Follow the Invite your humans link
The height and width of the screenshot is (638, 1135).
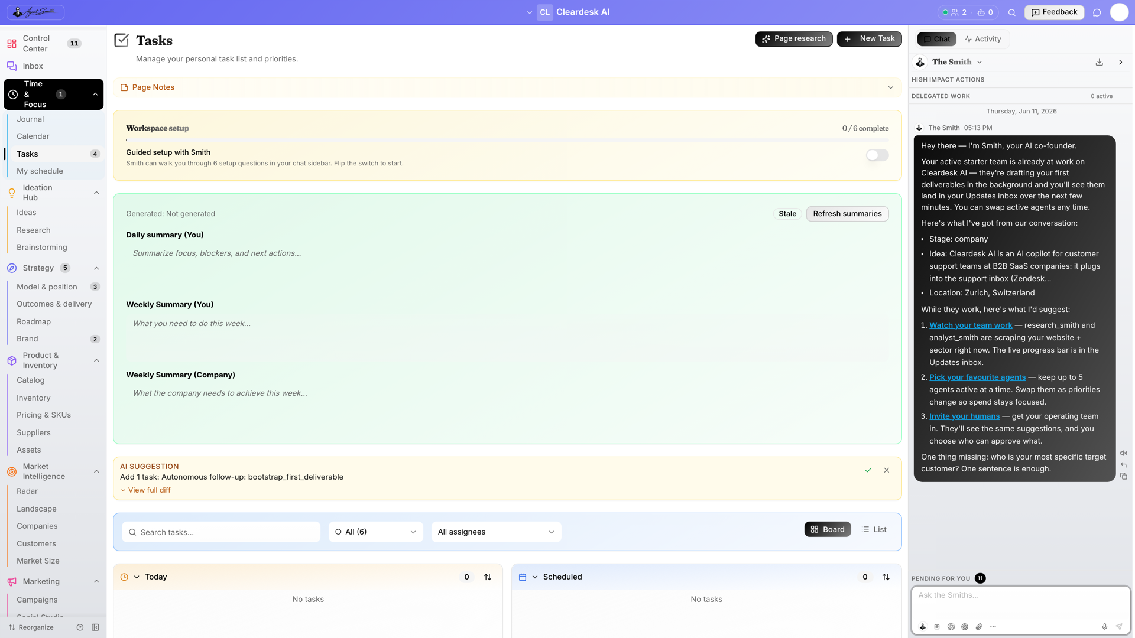click(x=964, y=416)
